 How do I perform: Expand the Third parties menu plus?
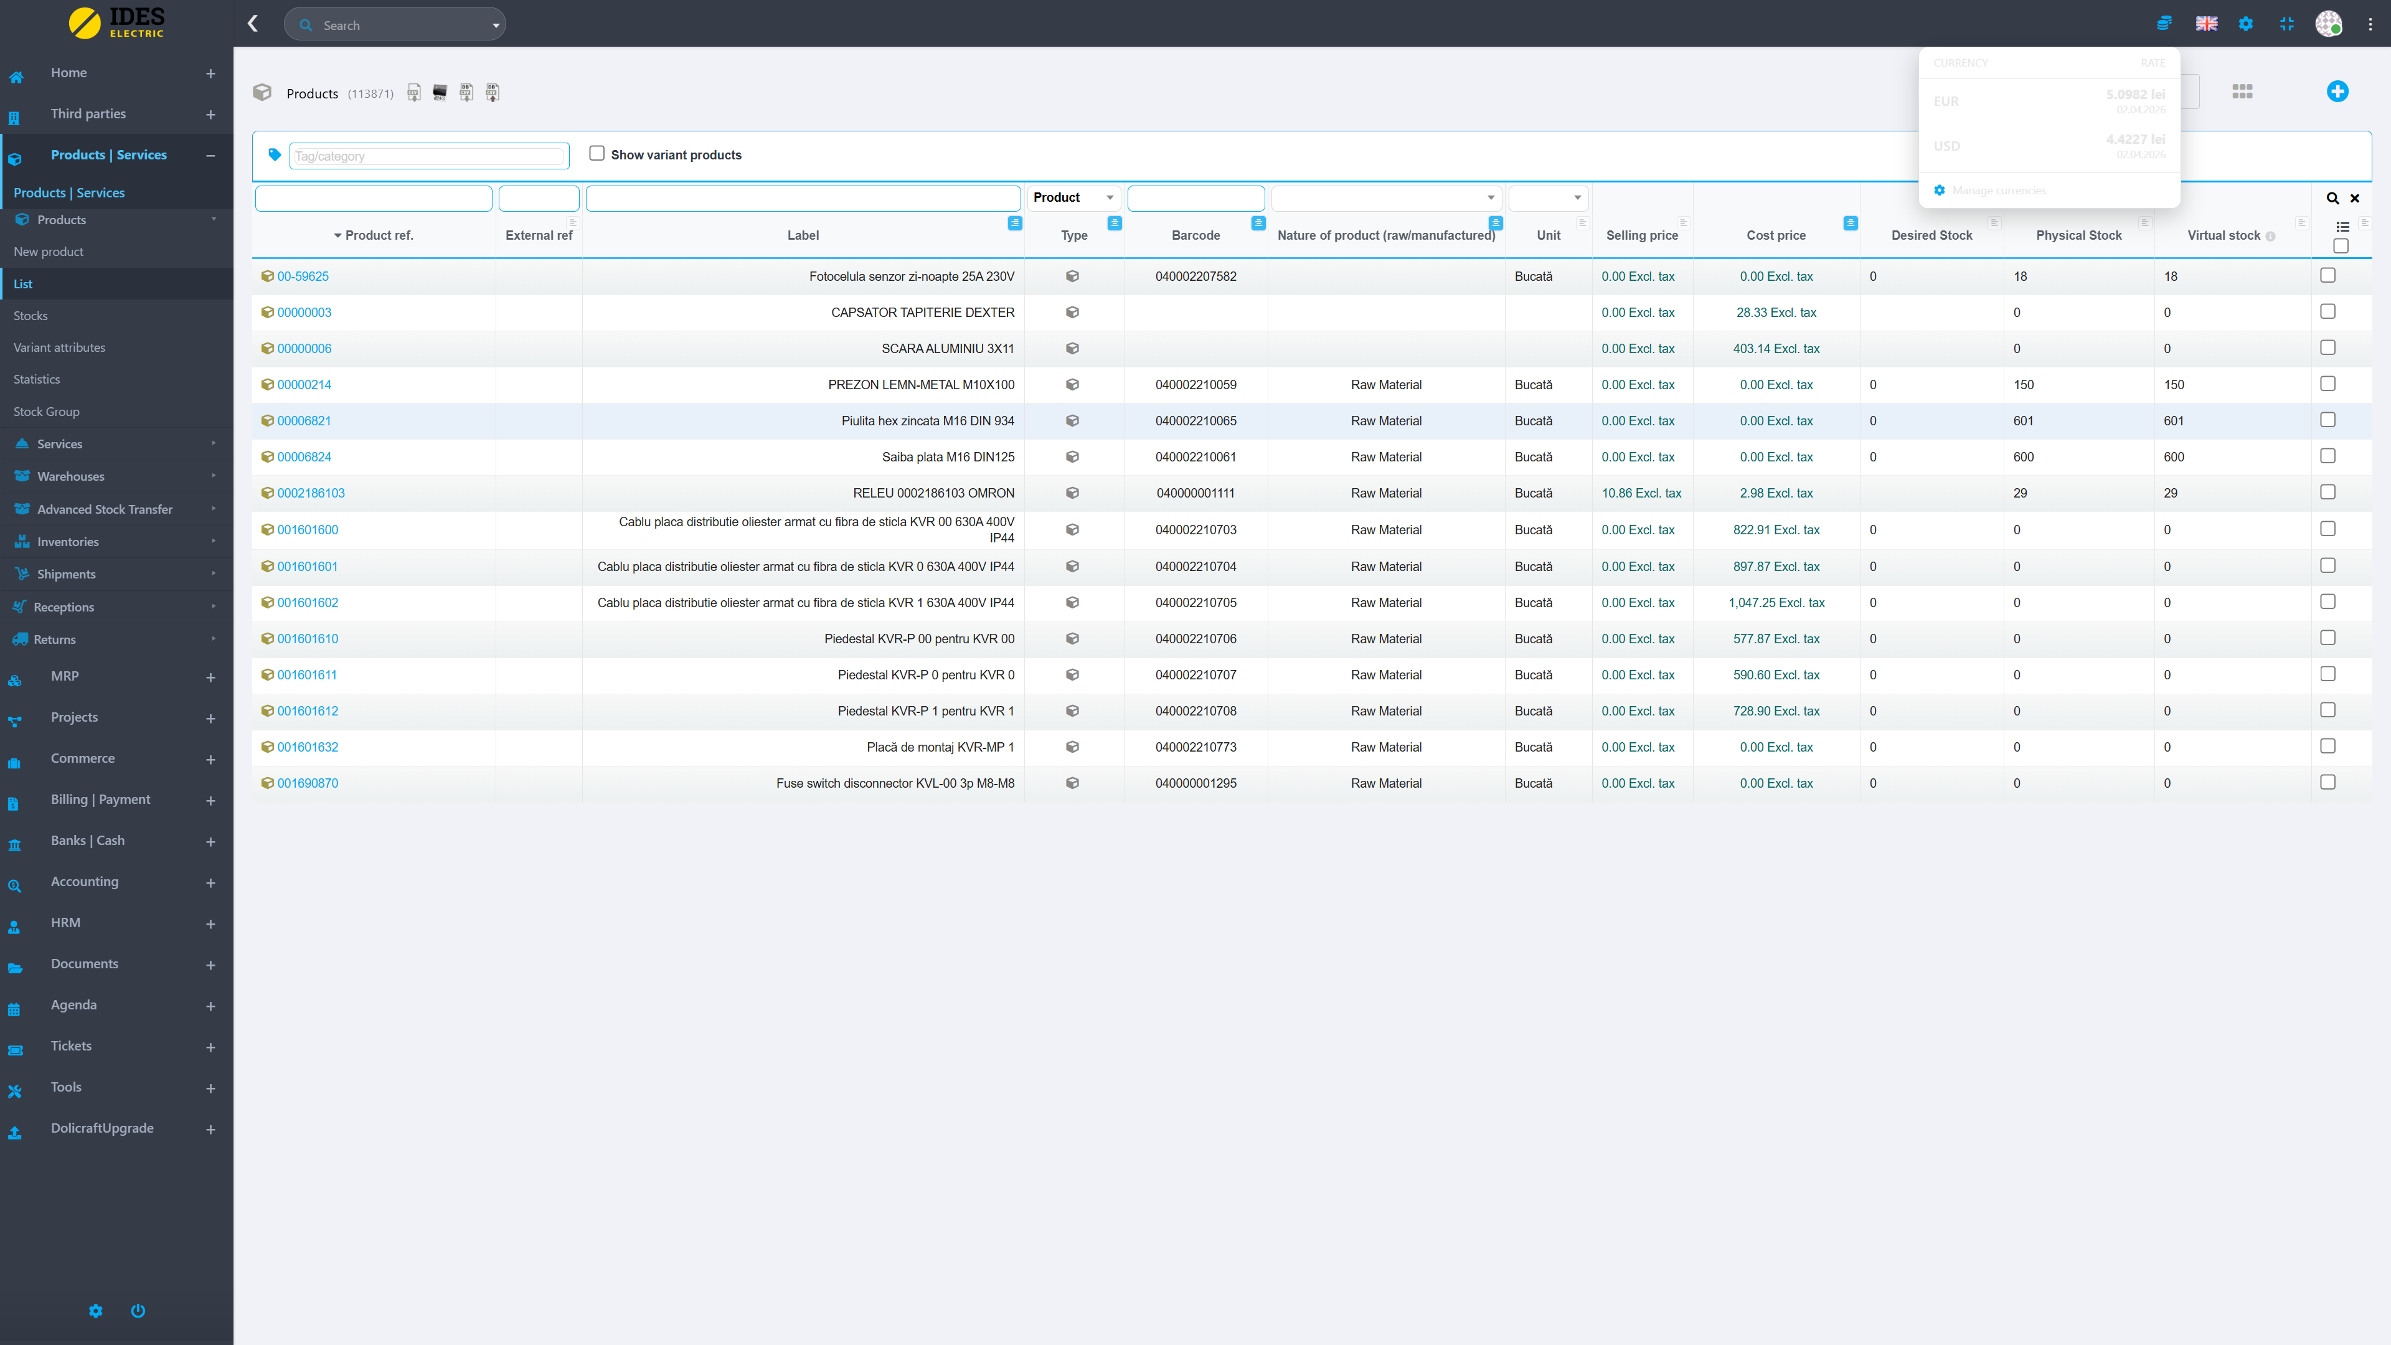[210, 114]
